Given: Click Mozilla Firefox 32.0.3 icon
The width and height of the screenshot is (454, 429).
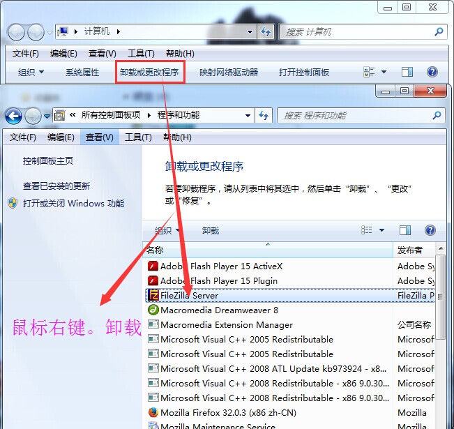Looking at the screenshot, I should click(153, 412).
